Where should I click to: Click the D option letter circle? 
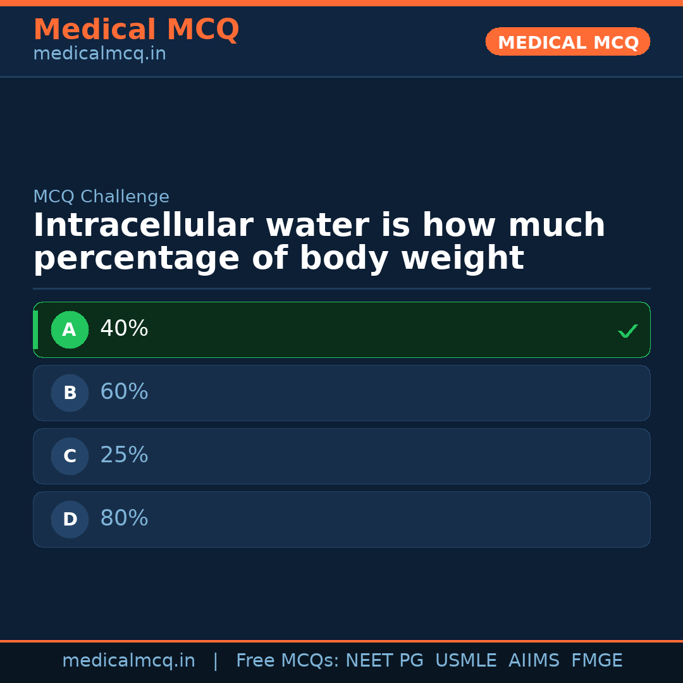tap(70, 519)
